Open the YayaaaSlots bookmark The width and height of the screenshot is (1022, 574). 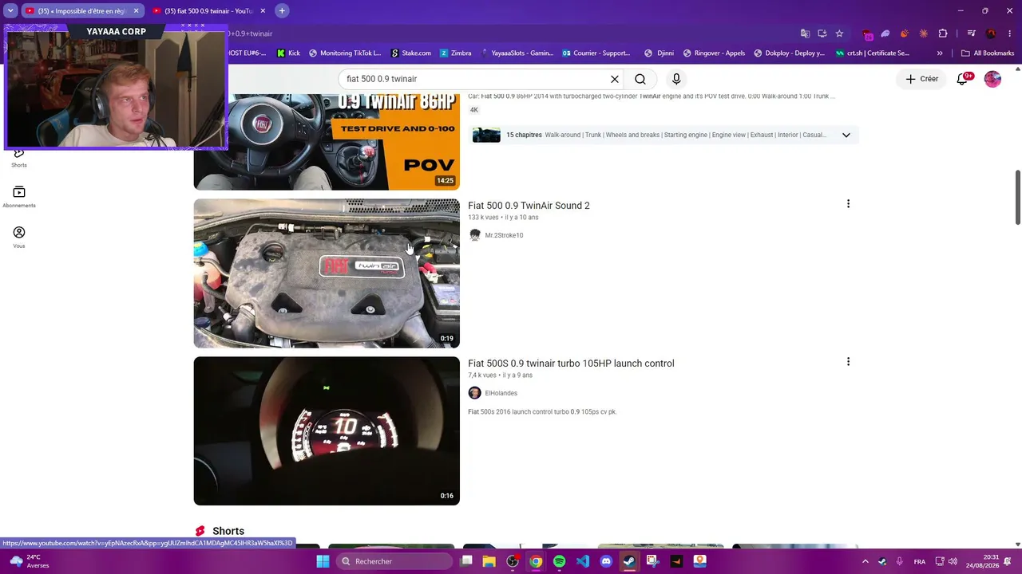coord(517,53)
